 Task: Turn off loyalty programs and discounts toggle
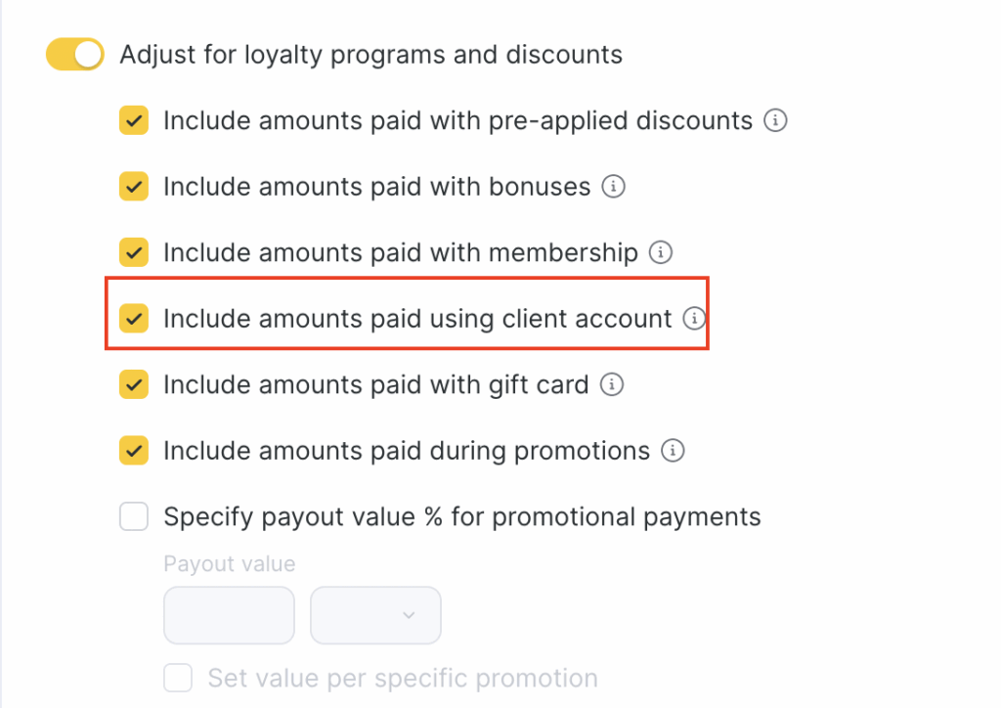(74, 55)
